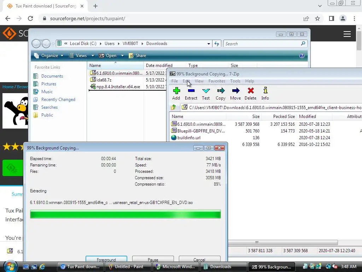Click the 7-Zip Add button
362x272 pixels.
(176, 93)
